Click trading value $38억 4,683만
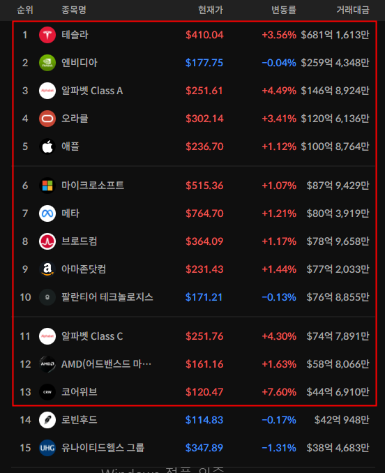 click(338, 448)
